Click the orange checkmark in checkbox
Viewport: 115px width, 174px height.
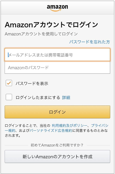[x=9, y=83]
